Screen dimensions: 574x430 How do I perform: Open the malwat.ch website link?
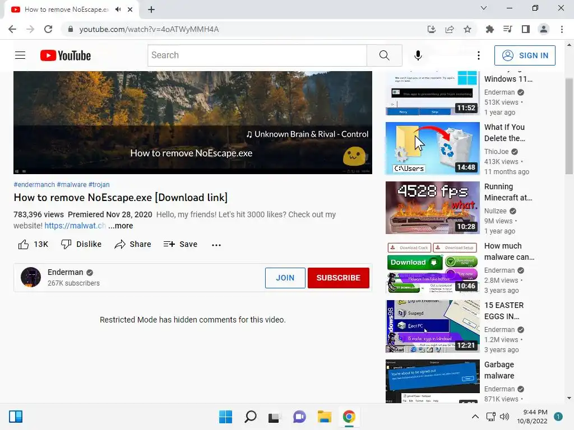(75, 226)
